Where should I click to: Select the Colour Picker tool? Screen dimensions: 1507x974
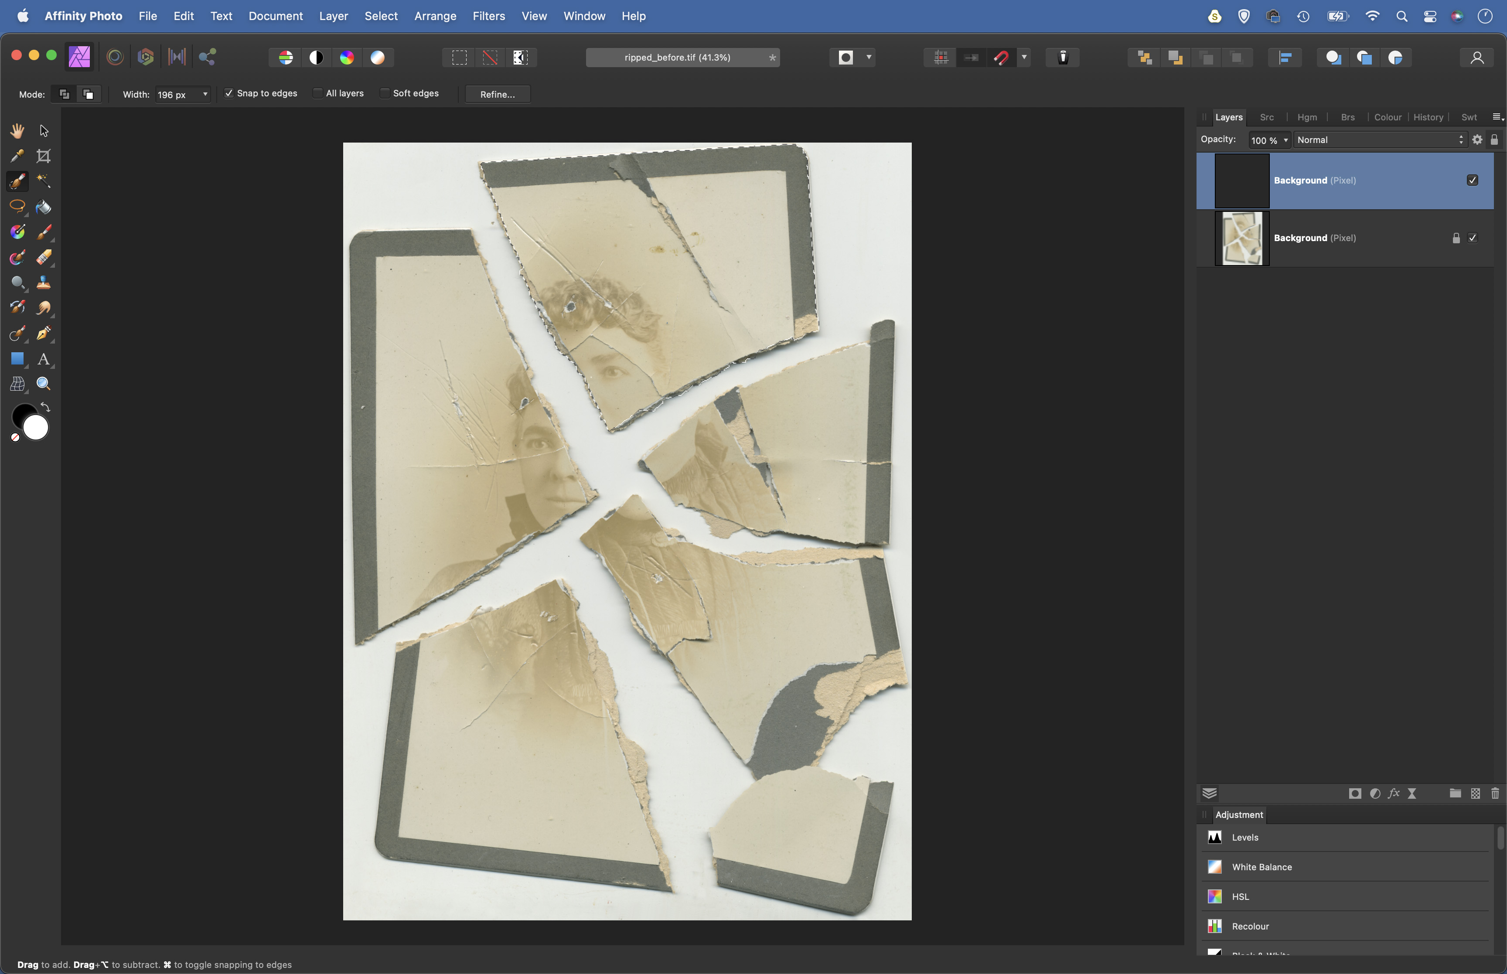coord(17,156)
